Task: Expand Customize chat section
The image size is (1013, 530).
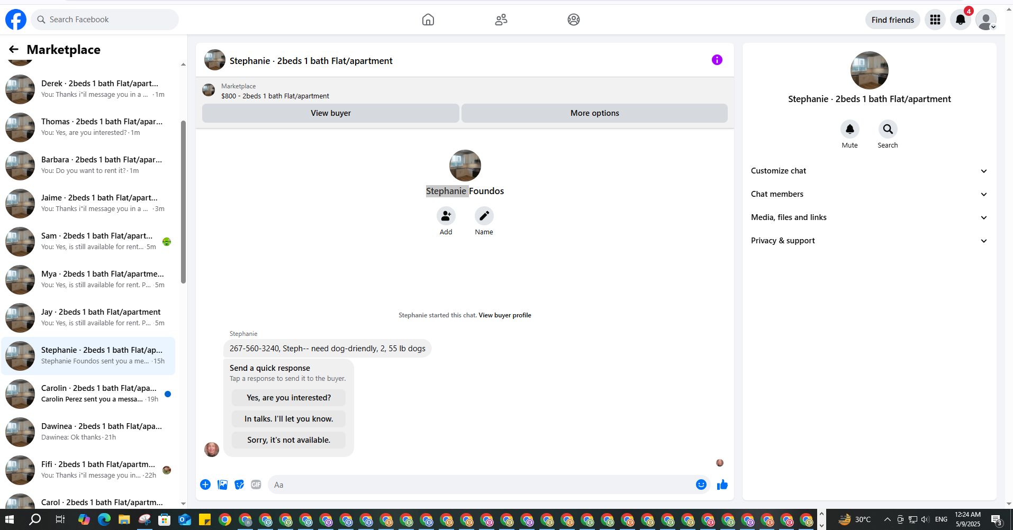Action: pos(869,171)
